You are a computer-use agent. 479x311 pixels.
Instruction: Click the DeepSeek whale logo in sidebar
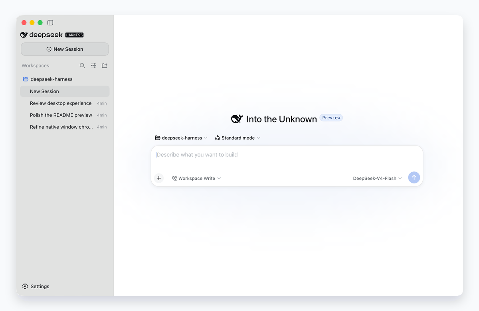coord(24,35)
